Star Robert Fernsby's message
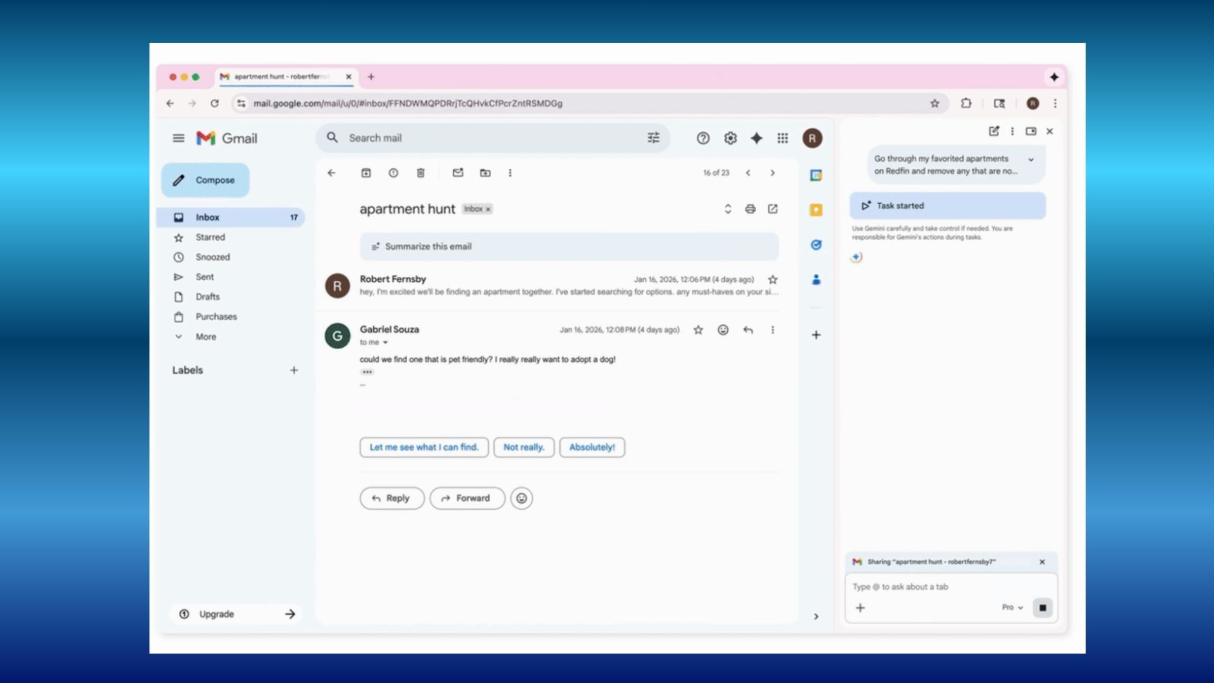 (772, 280)
